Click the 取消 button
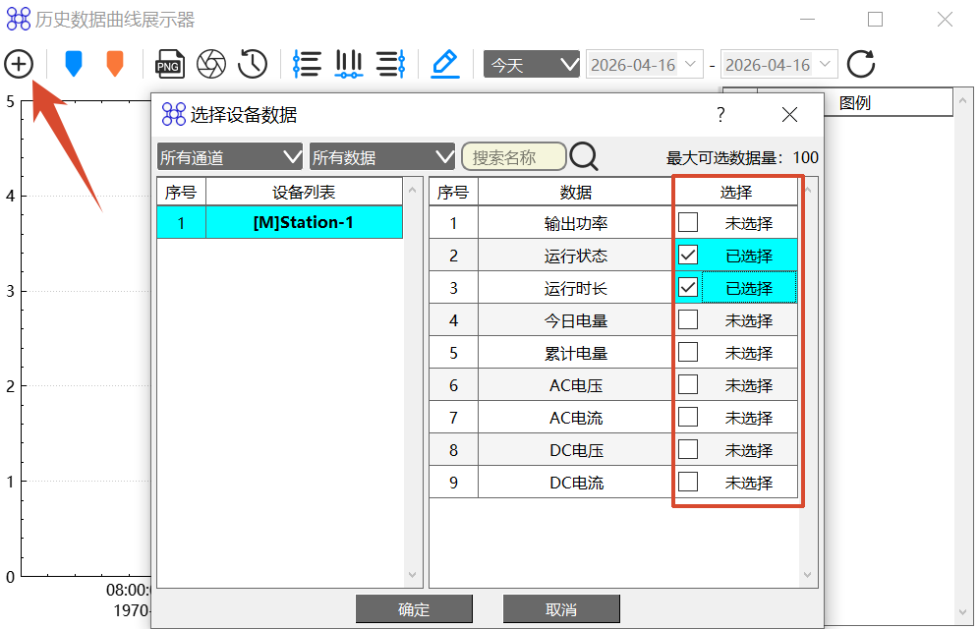Screen dimensions: 979x629 coord(561,608)
